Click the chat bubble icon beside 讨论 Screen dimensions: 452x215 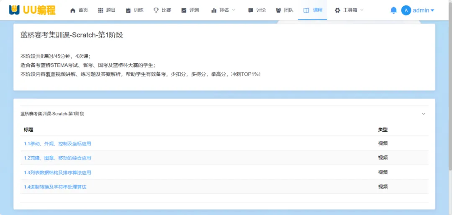[x=251, y=10]
